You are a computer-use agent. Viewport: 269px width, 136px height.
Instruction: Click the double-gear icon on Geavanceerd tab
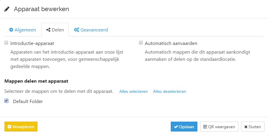(x=76, y=30)
